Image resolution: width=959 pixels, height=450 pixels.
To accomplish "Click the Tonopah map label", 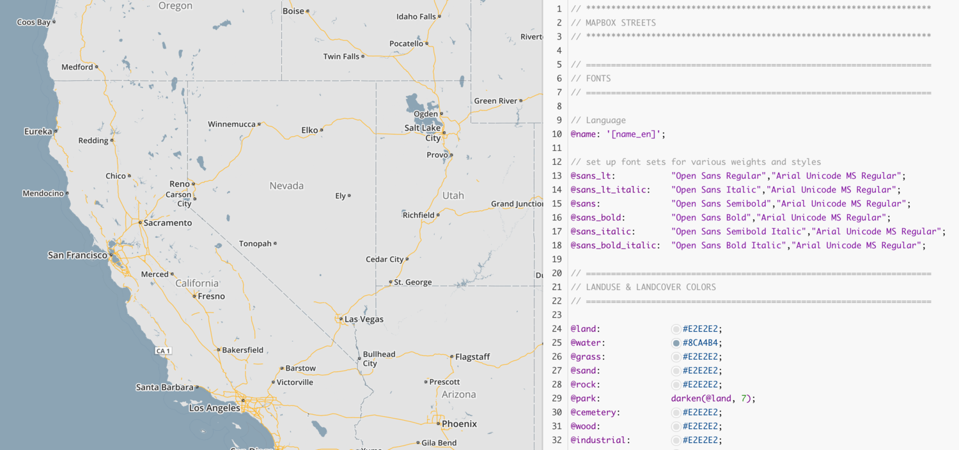I will (255, 244).
